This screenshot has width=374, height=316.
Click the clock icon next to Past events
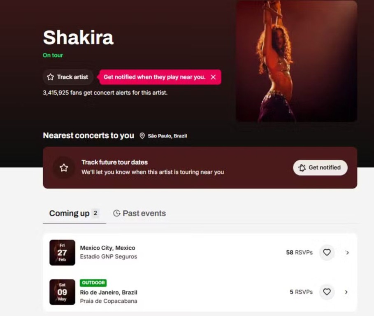tap(117, 213)
